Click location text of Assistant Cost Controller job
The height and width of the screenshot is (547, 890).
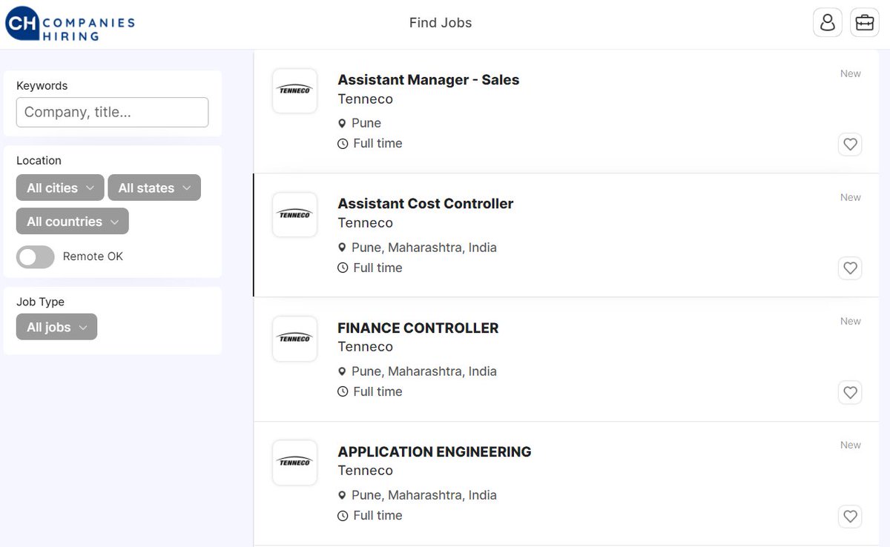[424, 248]
